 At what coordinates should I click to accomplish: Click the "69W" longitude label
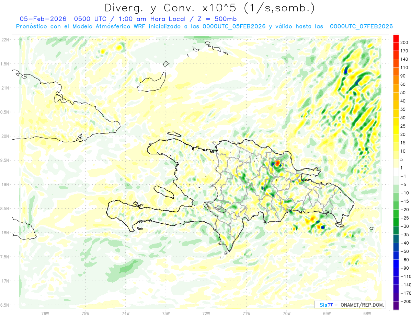tap(327, 314)
